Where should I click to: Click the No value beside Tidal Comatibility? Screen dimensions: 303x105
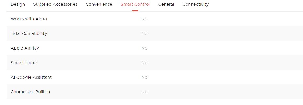click(x=144, y=34)
